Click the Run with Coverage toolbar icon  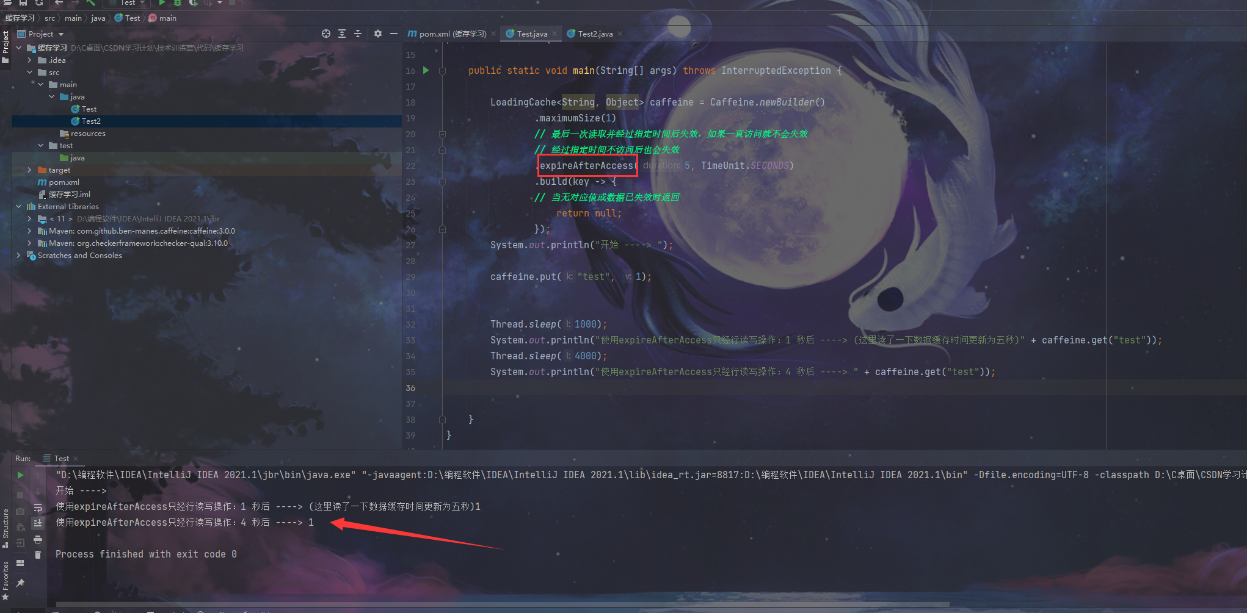click(x=193, y=2)
